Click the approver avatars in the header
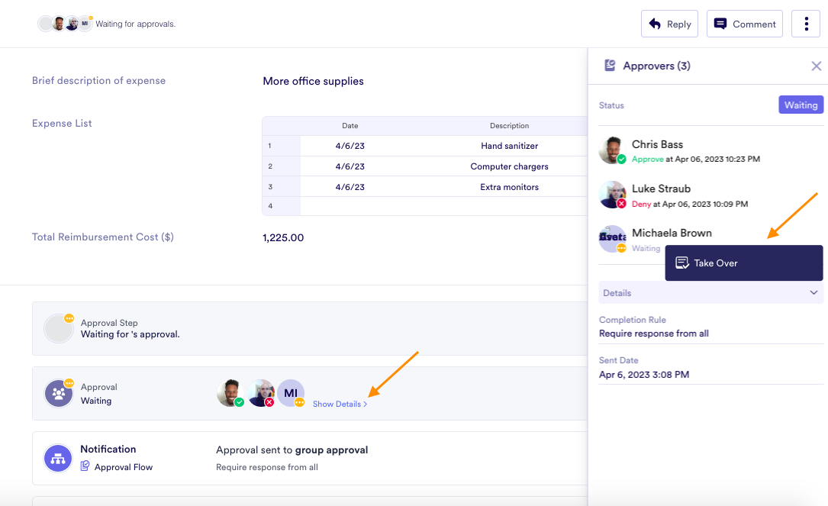 pos(64,24)
